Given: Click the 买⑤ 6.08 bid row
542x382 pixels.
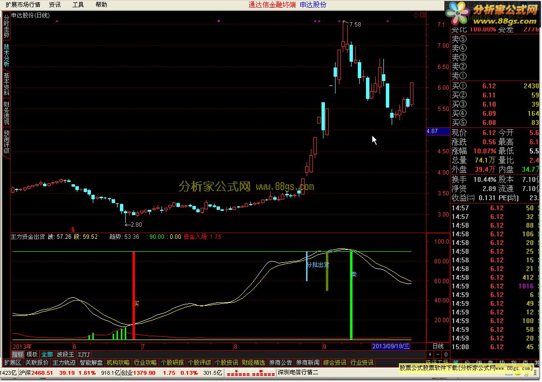Looking at the screenshot, I should click(495, 123).
